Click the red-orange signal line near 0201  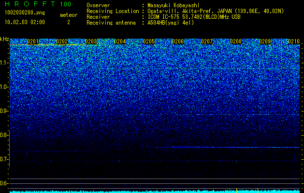click(x=46, y=45)
